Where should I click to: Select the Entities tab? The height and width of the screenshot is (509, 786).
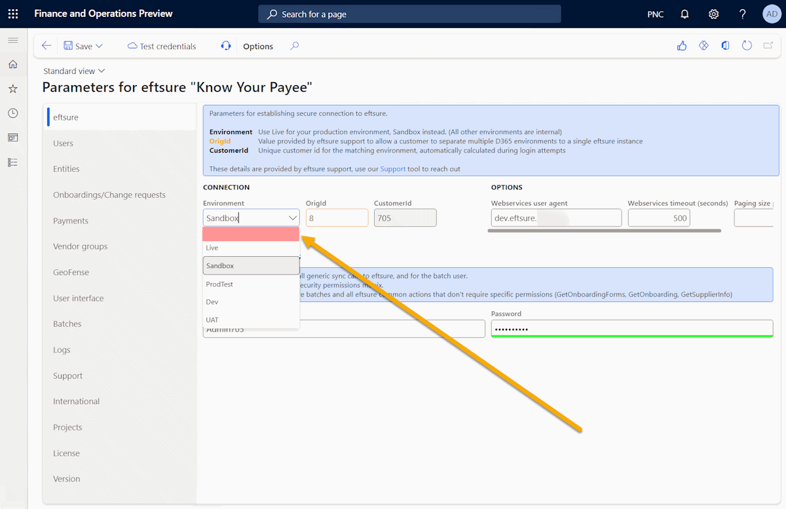[120, 169]
